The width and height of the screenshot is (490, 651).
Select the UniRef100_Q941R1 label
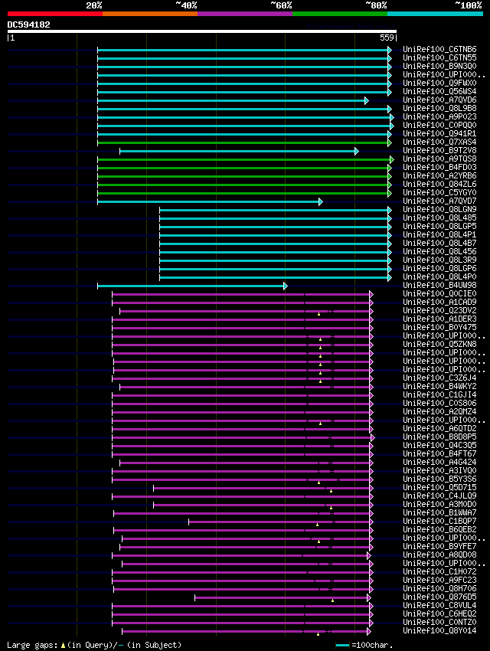click(439, 134)
